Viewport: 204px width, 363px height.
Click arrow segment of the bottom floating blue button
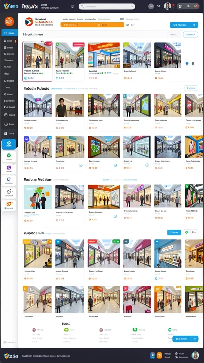coord(194,339)
